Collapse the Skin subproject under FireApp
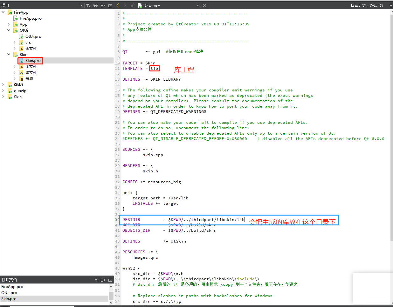The width and height of the screenshot is (393, 307). click(x=9, y=54)
